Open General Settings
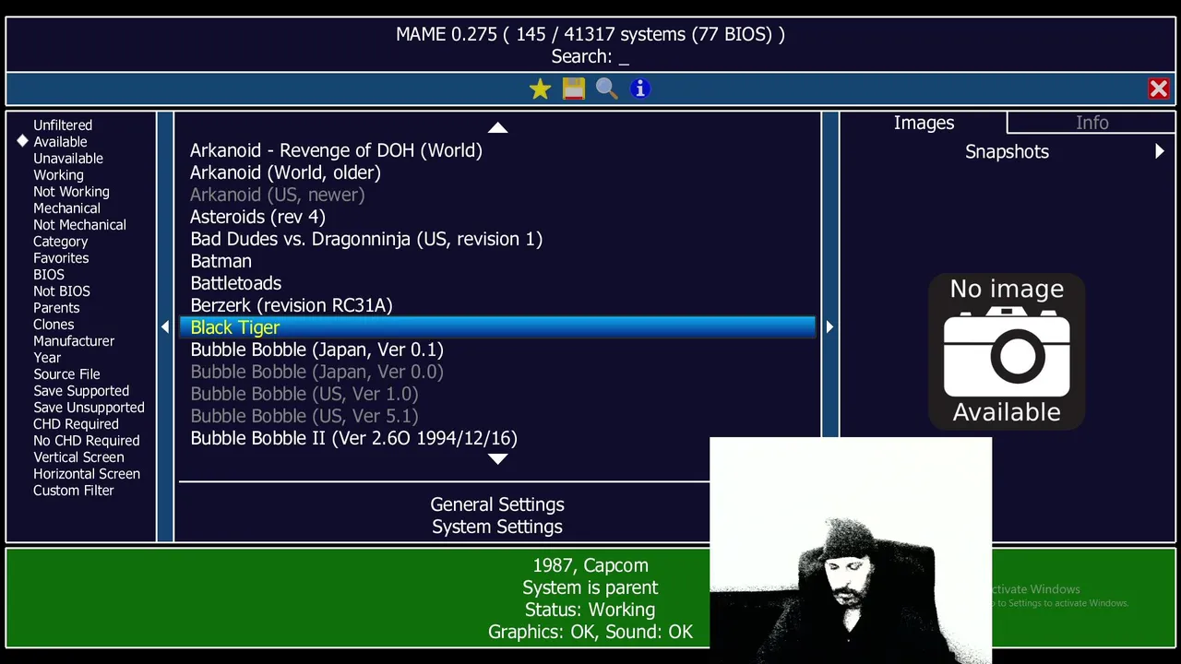The width and height of the screenshot is (1181, 664). pyautogui.click(x=497, y=504)
